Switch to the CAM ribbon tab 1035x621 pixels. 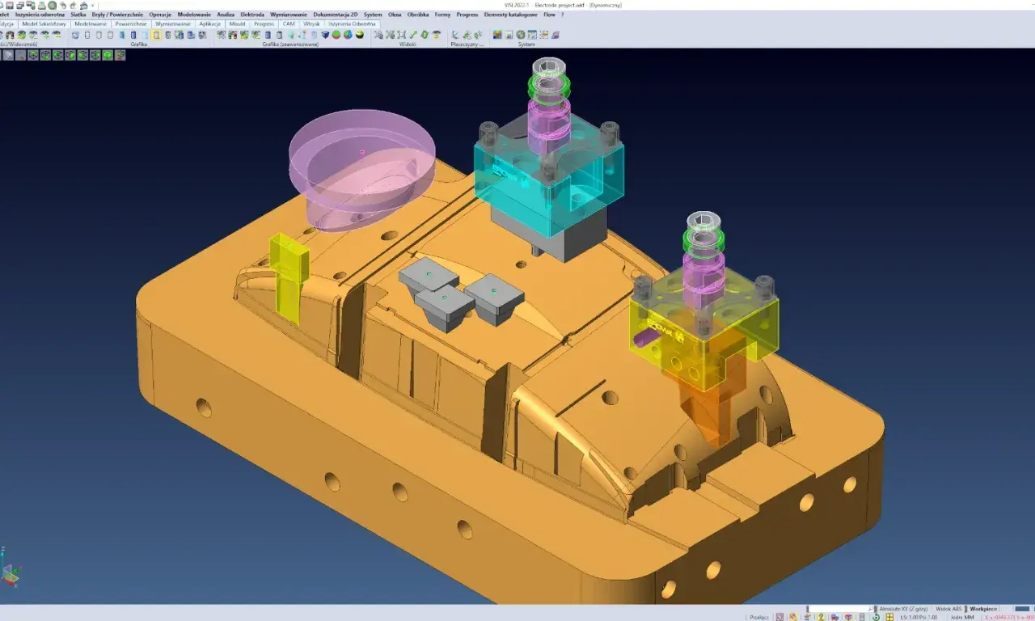pyautogui.click(x=289, y=24)
